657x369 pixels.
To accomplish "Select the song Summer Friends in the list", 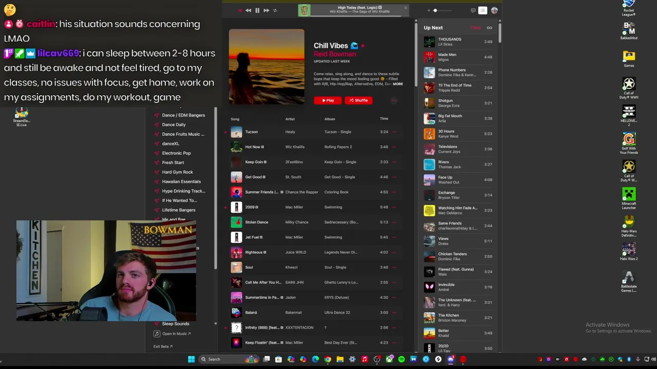I will 261,192.
